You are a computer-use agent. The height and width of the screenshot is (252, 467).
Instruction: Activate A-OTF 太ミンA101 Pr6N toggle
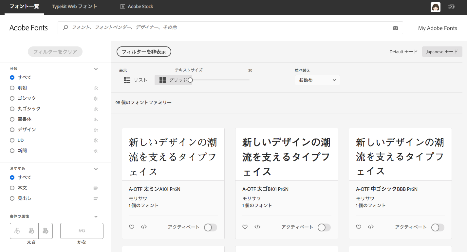point(210,227)
